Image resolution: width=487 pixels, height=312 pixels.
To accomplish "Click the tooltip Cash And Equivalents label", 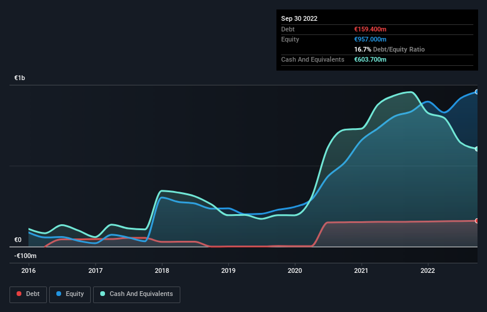I will 313,59.
